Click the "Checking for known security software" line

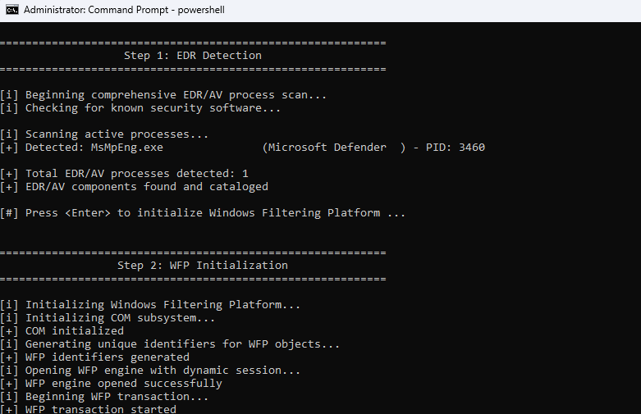(x=153, y=108)
